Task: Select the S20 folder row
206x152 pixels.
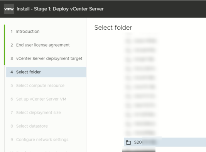Action: (165, 142)
